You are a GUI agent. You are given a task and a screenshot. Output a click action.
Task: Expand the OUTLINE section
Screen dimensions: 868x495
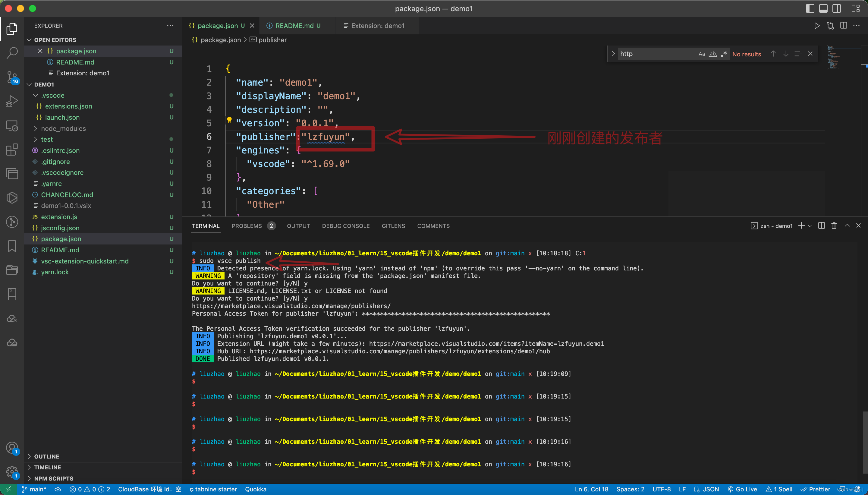point(46,456)
